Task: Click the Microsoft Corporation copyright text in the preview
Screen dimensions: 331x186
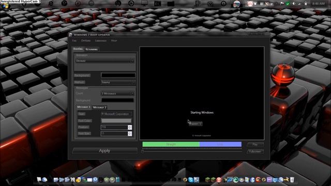Action: [x=202, y=135]
